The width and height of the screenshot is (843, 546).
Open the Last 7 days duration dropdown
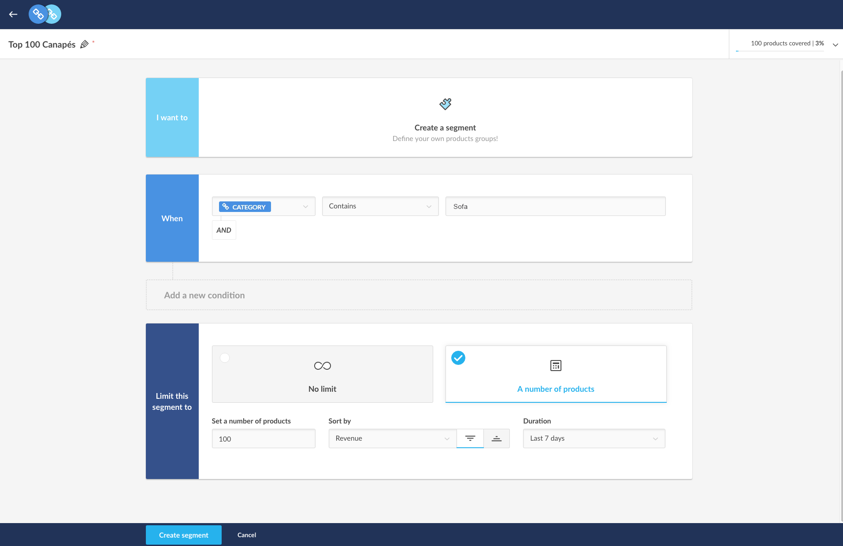click(594, 438)
